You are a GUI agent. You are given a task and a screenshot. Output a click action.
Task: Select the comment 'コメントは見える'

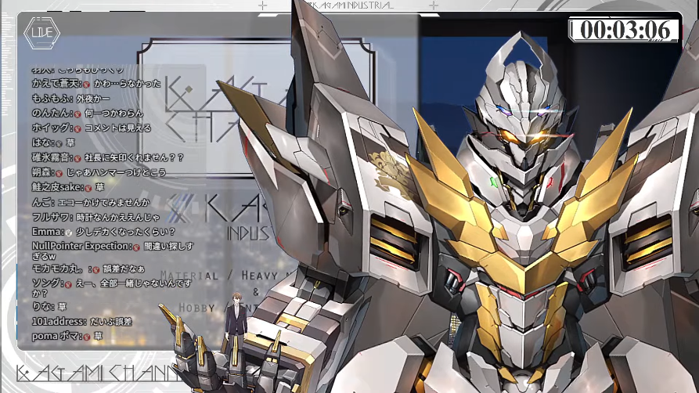click(118, 128)
